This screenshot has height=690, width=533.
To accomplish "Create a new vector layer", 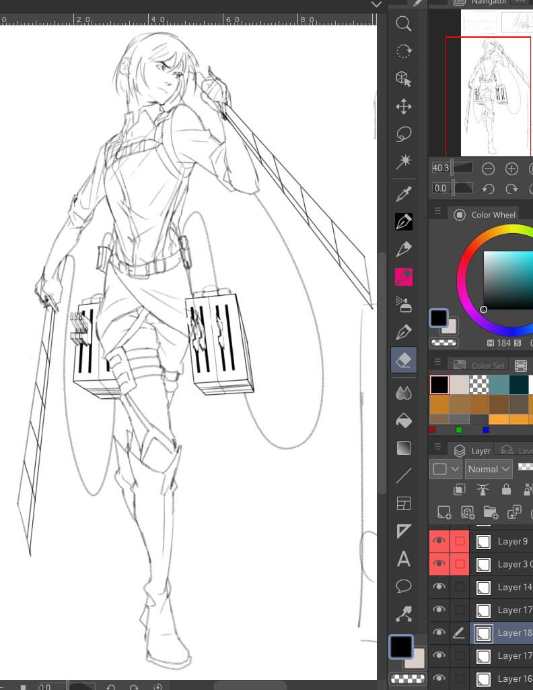I will tap(467, 512).
